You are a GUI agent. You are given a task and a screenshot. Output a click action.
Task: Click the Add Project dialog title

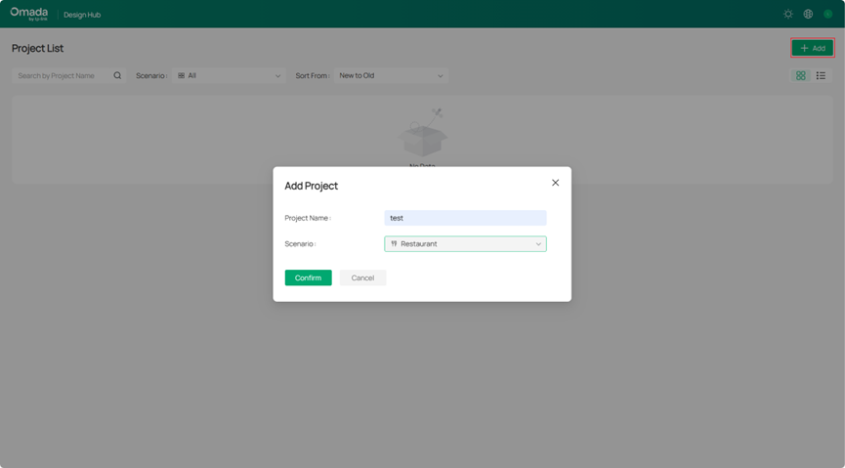click(311, 186)
